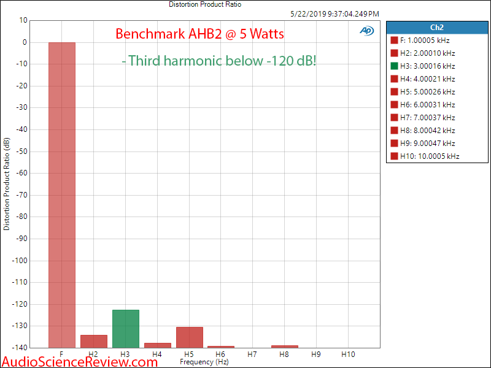491x368 pixels.
Task: Click the H8 x-axis label
Action: point(284,355)
